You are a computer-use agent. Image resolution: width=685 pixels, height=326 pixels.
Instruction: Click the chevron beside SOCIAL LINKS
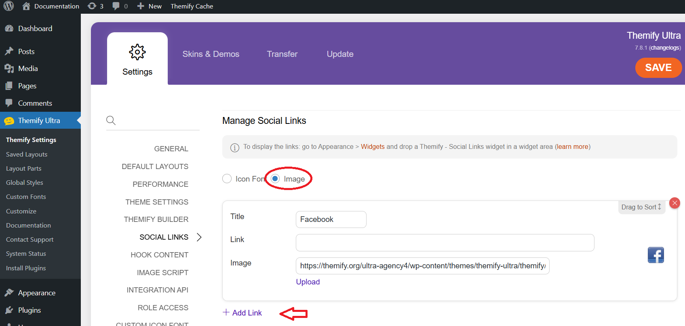click(199, 237)
